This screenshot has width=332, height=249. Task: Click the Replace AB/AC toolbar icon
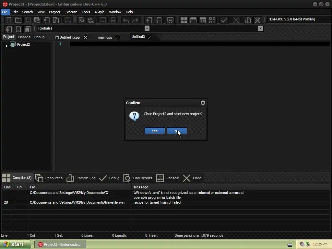coord(91,20)
